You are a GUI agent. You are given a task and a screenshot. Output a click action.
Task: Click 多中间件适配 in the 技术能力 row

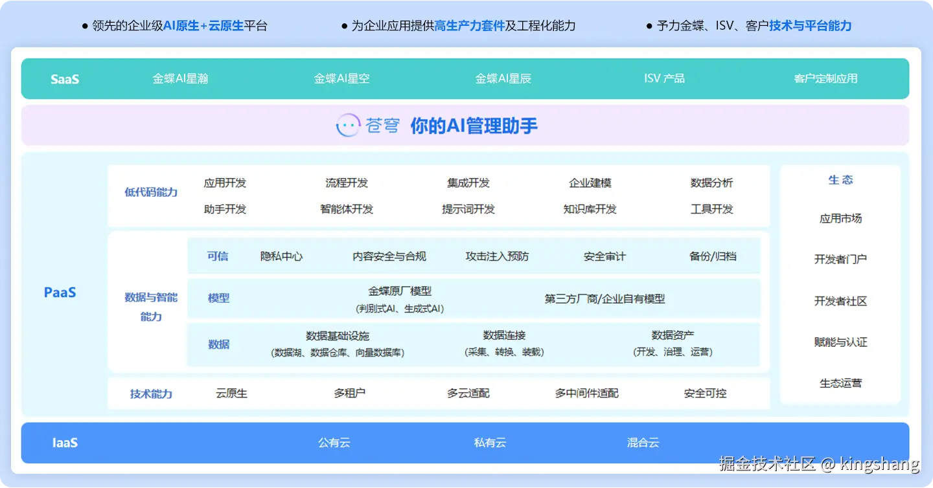(x=586, y=393)
